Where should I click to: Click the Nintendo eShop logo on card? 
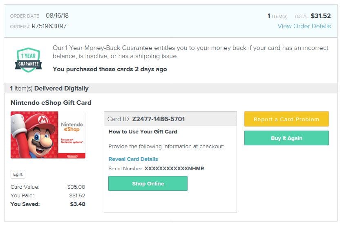pyautogui.click(x=72, y=127)
